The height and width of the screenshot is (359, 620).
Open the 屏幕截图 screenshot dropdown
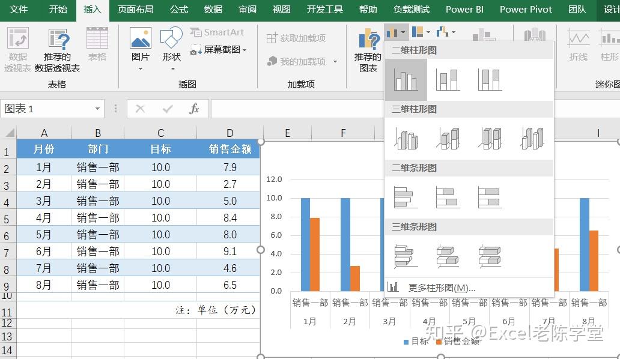[221, 49]
